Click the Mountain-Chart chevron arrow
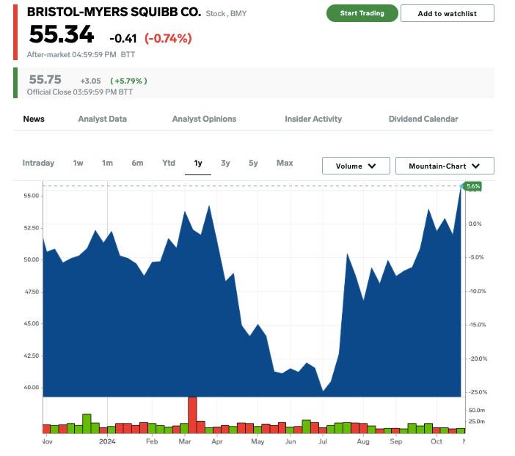 coord(476,166)
